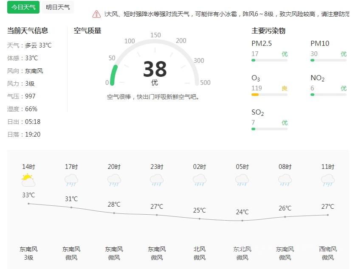Select the 当前天气信息 heading
This screenshot has width=353, height=269.
28,31
